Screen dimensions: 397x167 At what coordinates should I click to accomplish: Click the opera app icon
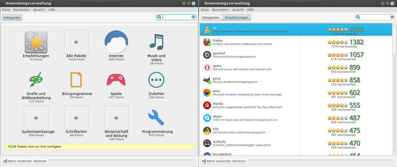[207, 67]
